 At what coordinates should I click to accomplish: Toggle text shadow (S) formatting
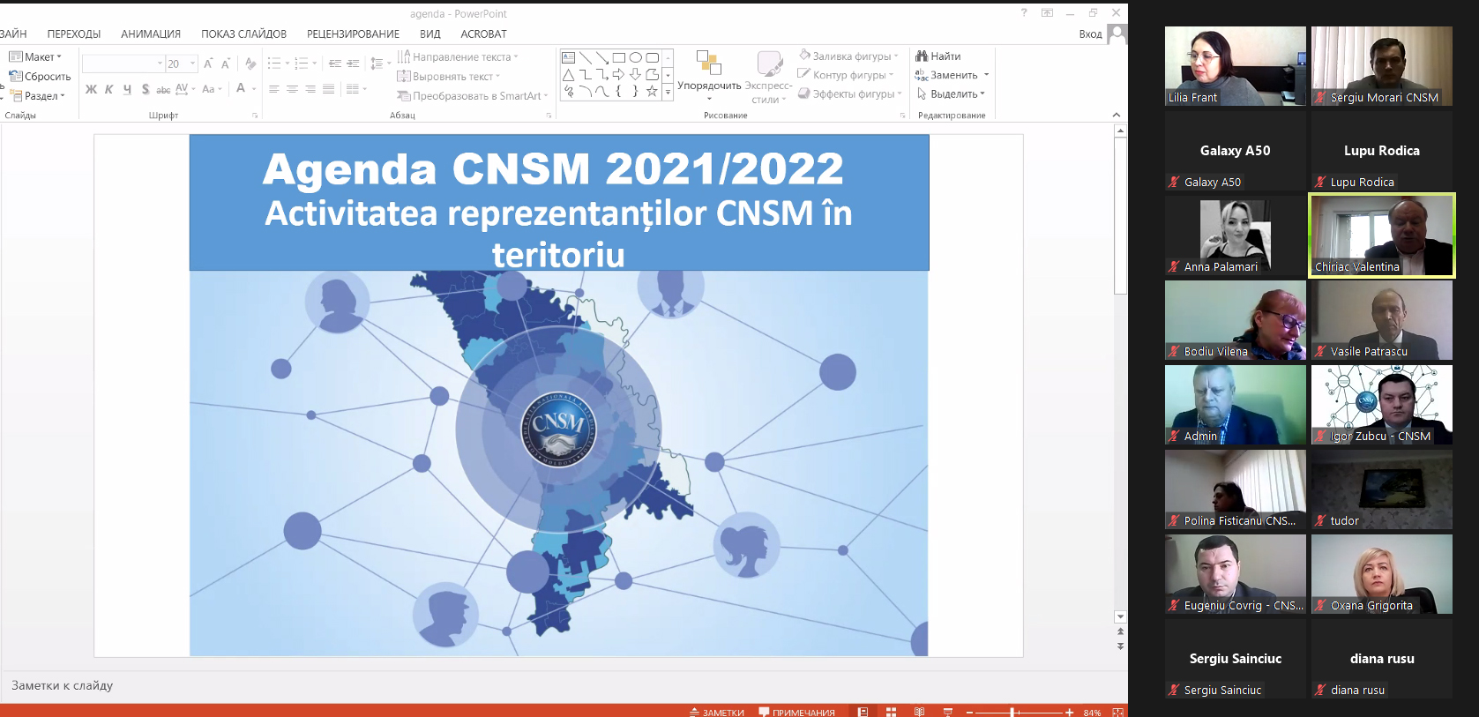(146, 89)
